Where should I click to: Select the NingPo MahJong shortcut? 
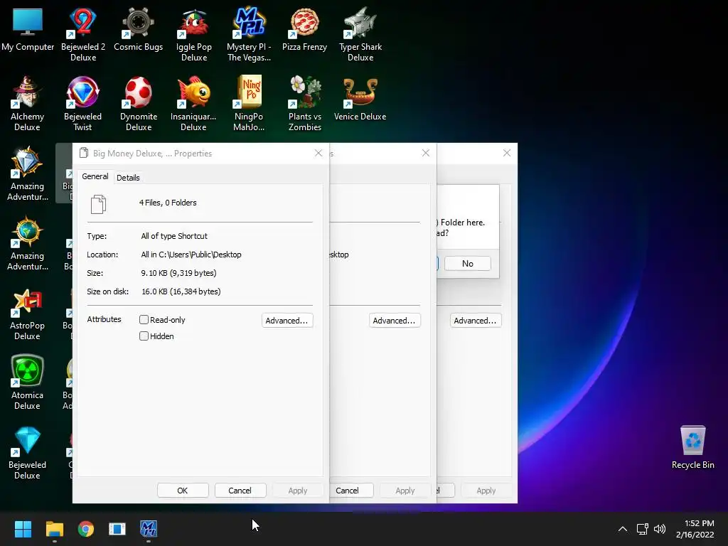[x=249, y=104]
